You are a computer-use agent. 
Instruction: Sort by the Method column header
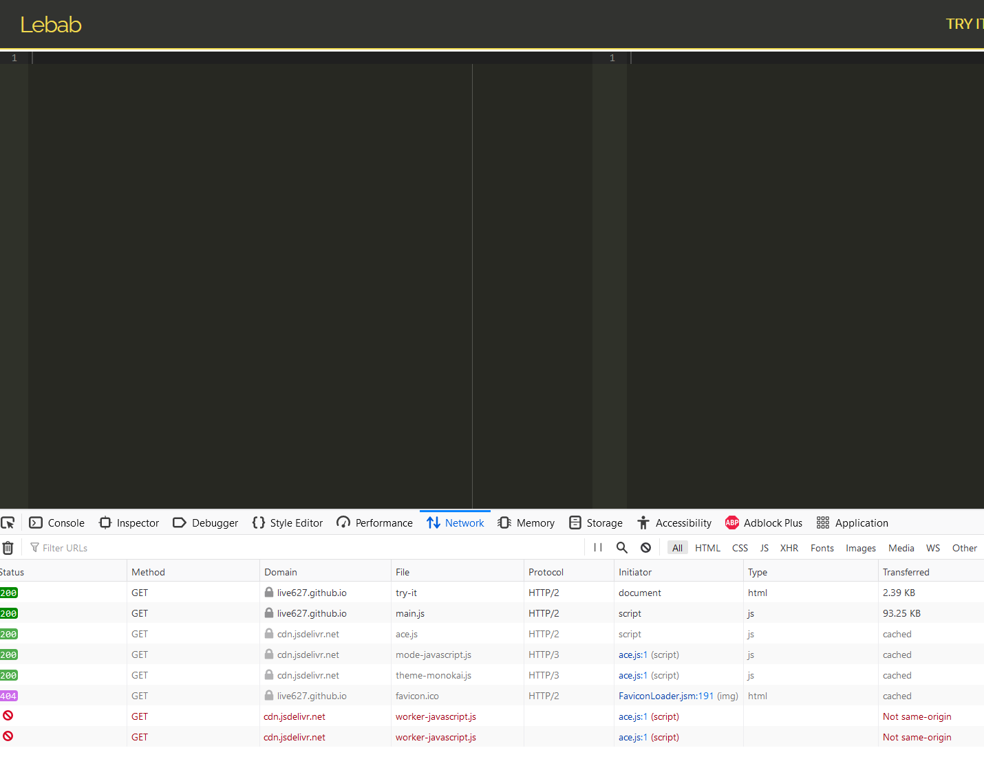click(193, 572)
